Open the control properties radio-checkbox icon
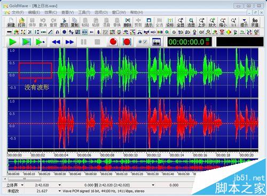This screenshot has width=267, height=196. coord(143,42)
